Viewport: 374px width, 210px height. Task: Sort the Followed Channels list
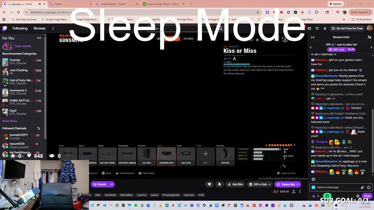point(39,128)
